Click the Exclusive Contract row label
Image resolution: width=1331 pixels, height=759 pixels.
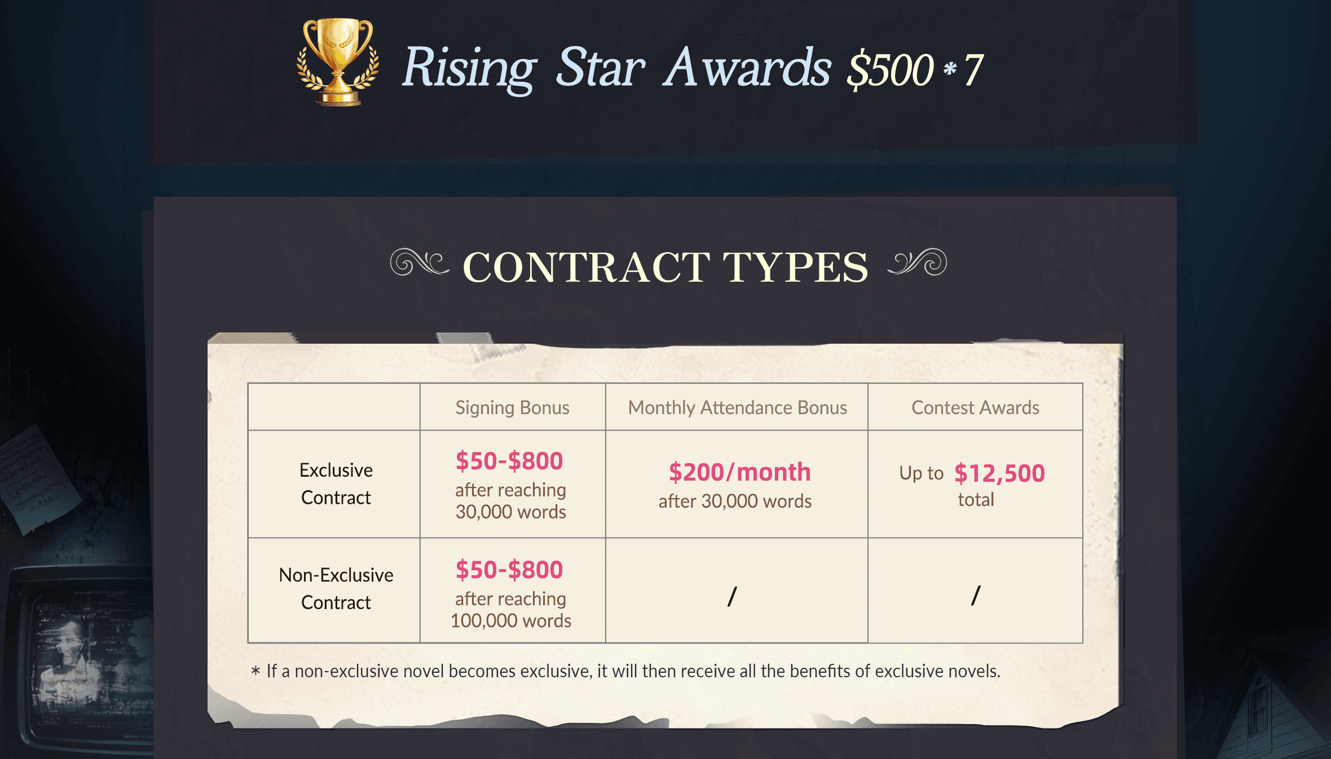(x=336, y=483)
